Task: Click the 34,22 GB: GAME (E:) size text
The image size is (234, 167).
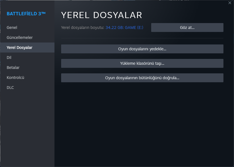Action: [x=124, y=28]
